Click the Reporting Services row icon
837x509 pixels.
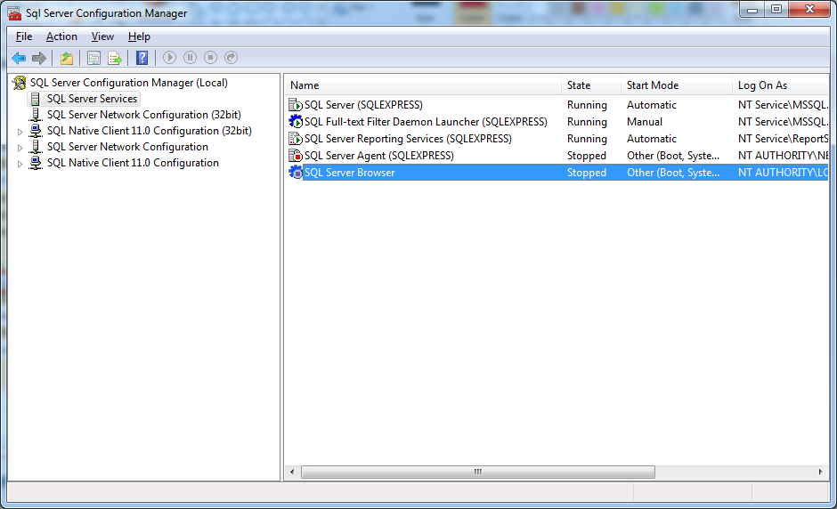[296, 139]
